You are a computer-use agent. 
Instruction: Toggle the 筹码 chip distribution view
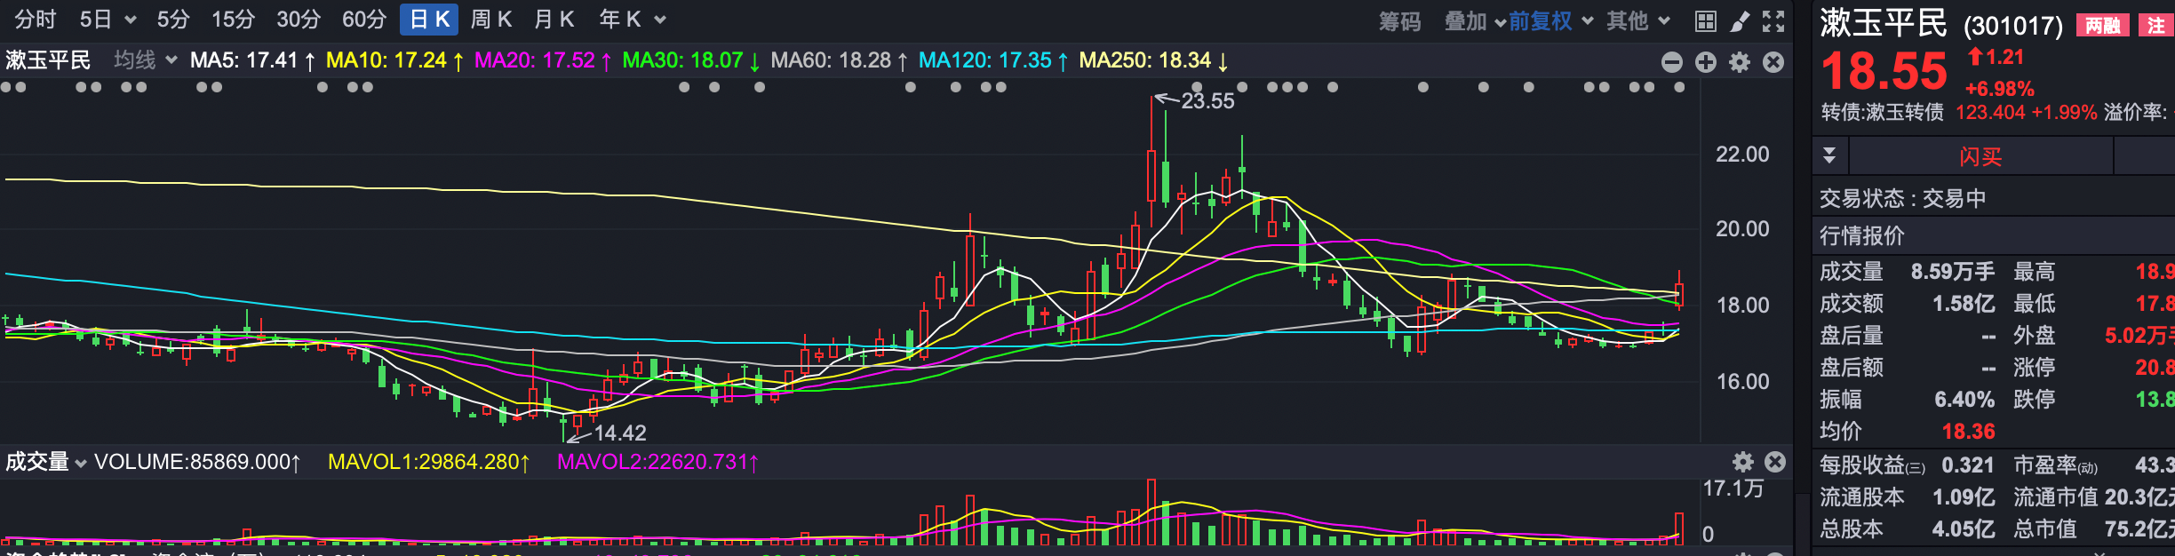pyautogui.click(x=1399, y=21)
